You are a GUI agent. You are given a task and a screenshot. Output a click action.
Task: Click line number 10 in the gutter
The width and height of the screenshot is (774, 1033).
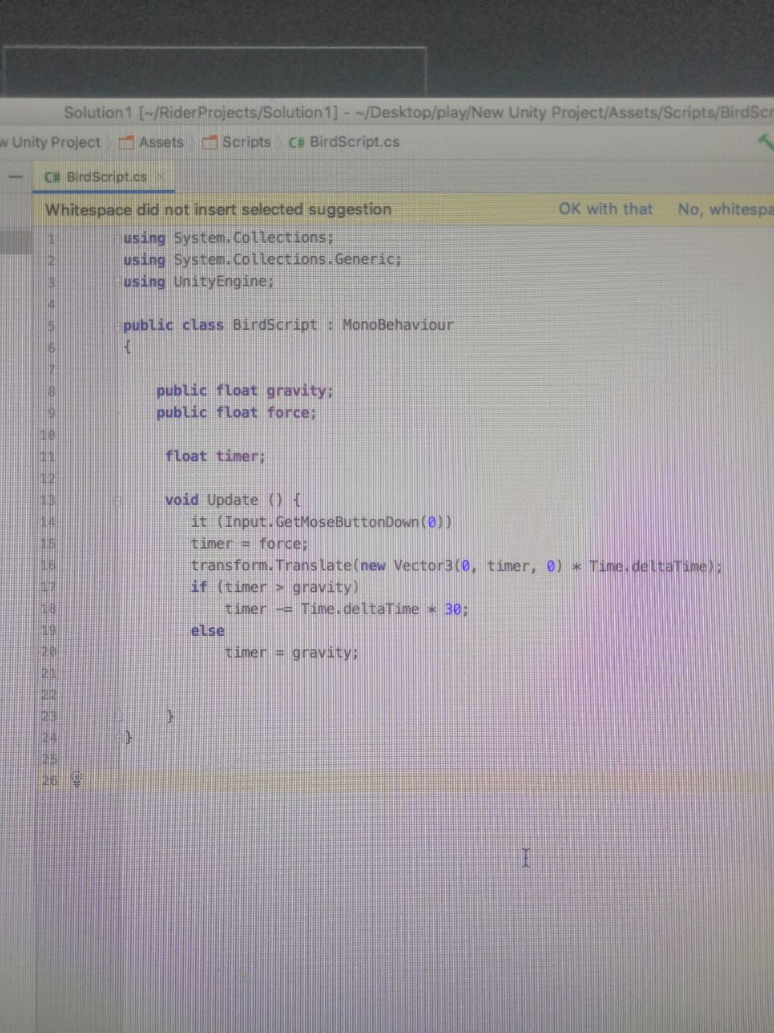48,434
